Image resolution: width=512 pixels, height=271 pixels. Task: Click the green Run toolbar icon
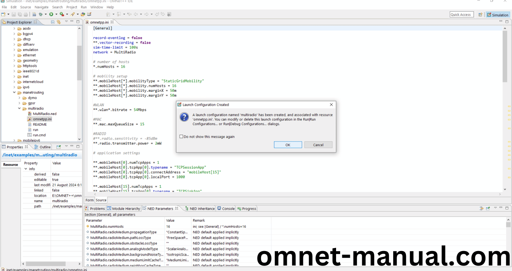tap(51, 14)
